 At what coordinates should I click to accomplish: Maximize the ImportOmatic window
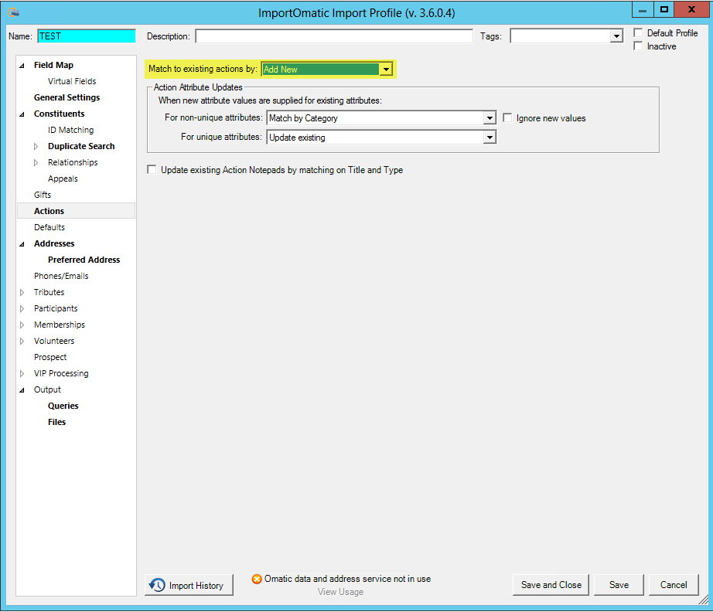[664, 10]
